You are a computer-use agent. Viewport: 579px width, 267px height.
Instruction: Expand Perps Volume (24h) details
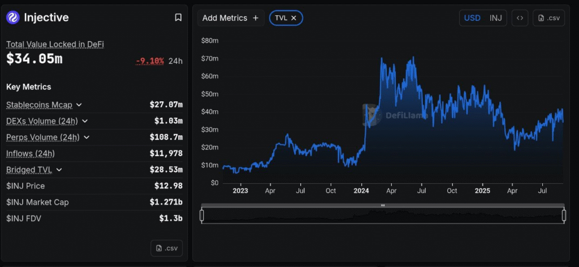pos(86,137)
